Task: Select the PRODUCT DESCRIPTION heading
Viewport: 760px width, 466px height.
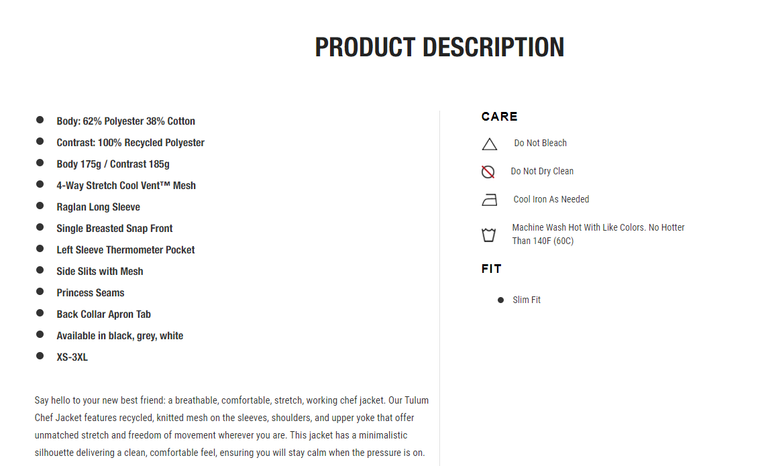Action: click(x=439, y=47)
